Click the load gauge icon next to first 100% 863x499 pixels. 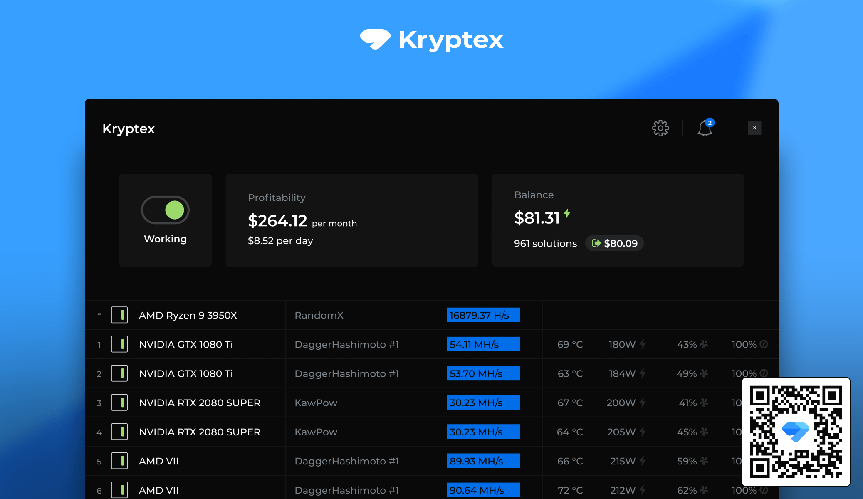click(764, 344)
